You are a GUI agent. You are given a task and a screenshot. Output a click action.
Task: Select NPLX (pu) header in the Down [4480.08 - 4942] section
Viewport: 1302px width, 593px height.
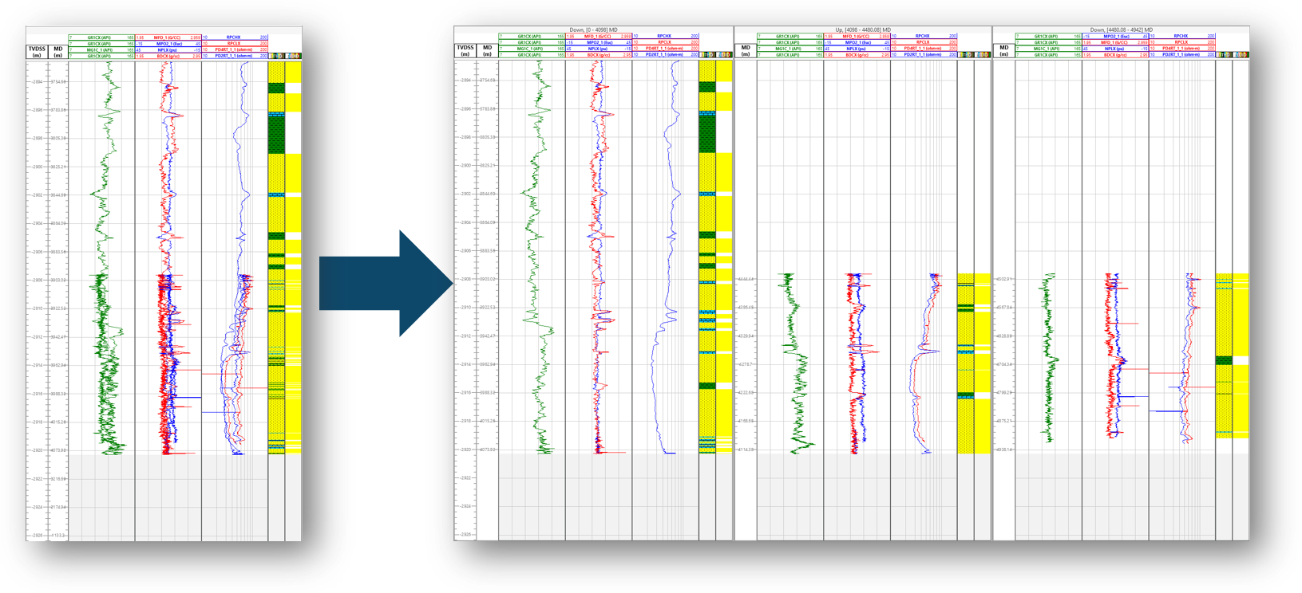1115,49
